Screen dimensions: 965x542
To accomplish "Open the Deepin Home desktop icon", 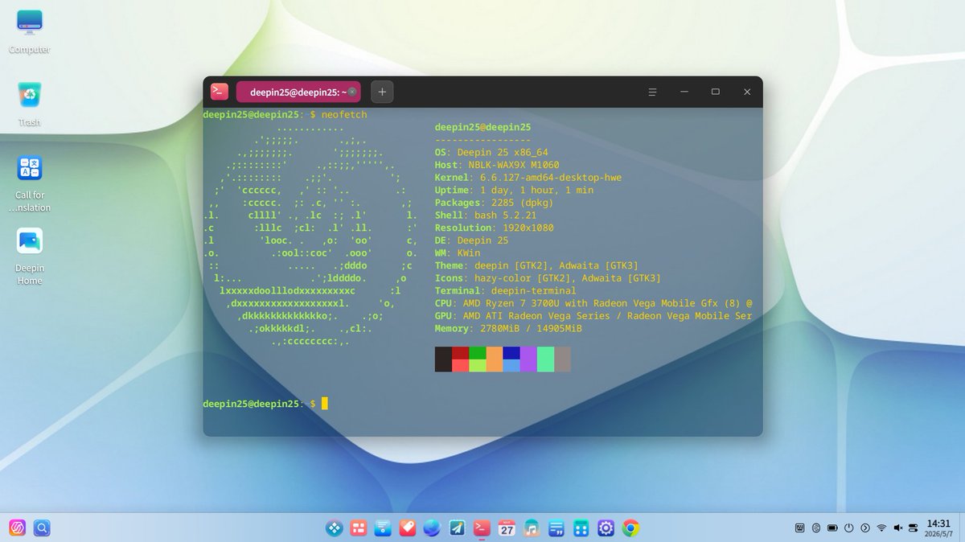I will (x=30, y=257).
